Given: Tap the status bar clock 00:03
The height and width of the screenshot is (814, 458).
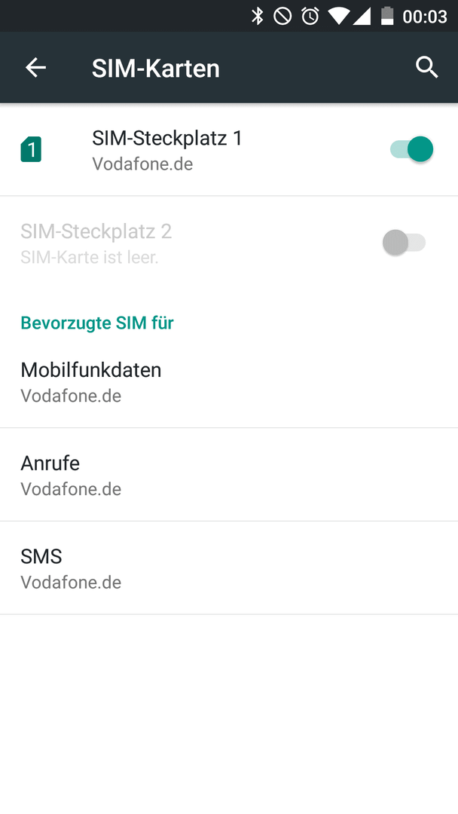Looking at the screenshot, I should tap(425, 17).
